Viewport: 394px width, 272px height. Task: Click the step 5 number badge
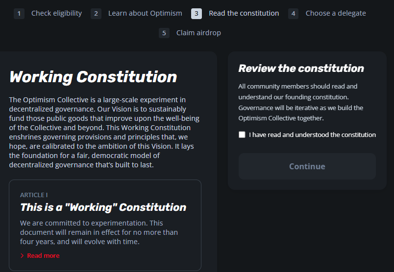pyautogui.click(x=164, y=33)
